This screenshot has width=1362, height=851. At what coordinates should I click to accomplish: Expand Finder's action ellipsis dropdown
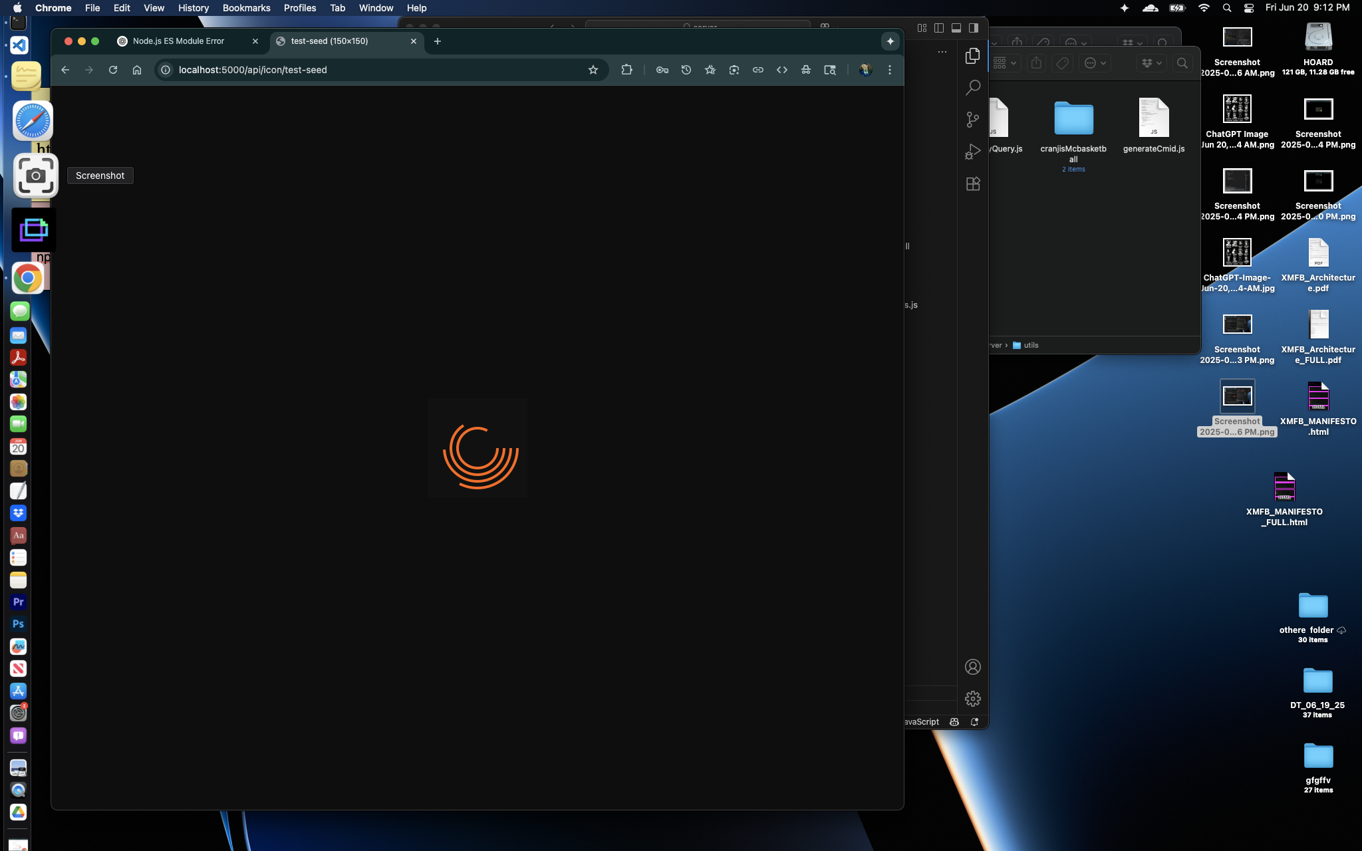(1095, 63)
